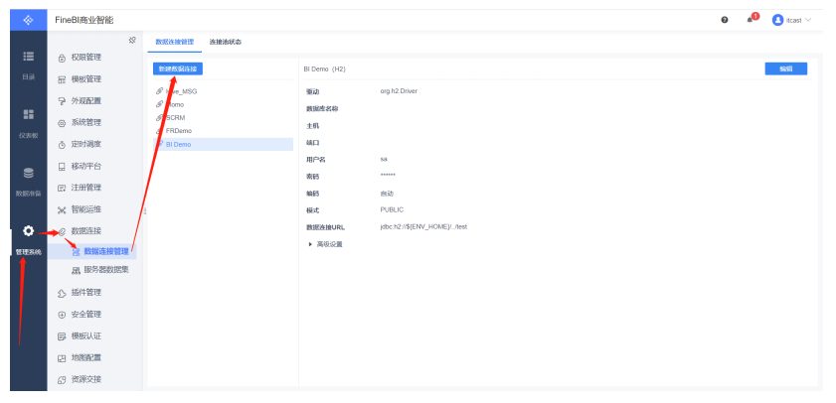Open the 数据准备 database icon
This screenshot has width=836, height=403.
(28, 173)
